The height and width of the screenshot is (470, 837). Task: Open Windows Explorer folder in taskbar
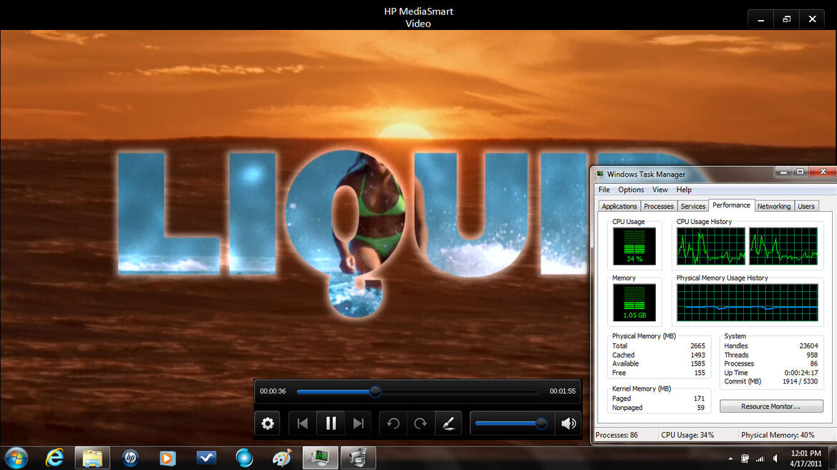coord(92,458)
